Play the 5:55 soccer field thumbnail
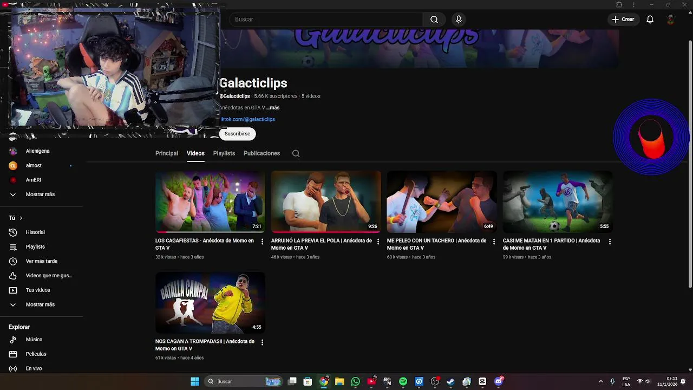 (x=558, y=201)
